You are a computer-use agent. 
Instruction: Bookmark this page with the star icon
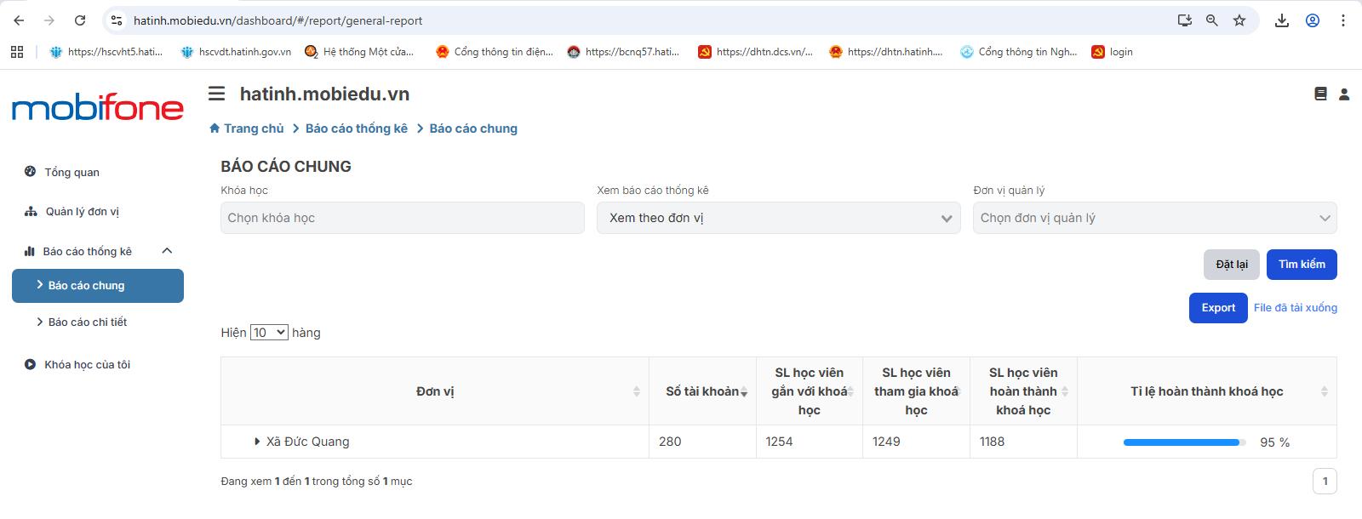click(x=1239, y=20)
